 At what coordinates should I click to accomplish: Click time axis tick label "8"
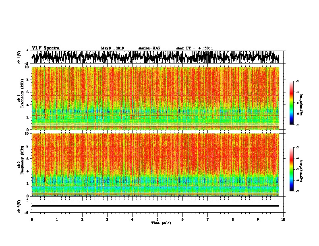pos(233,219)
